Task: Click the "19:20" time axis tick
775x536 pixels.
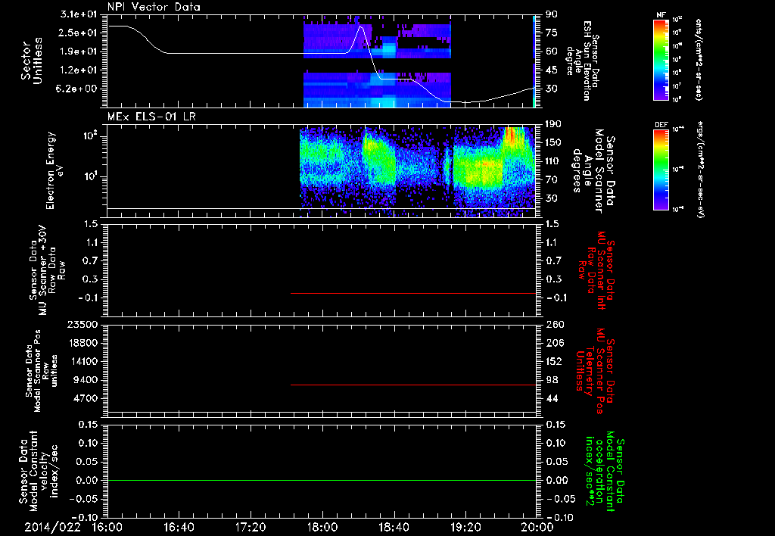Action: click(465, 527)
